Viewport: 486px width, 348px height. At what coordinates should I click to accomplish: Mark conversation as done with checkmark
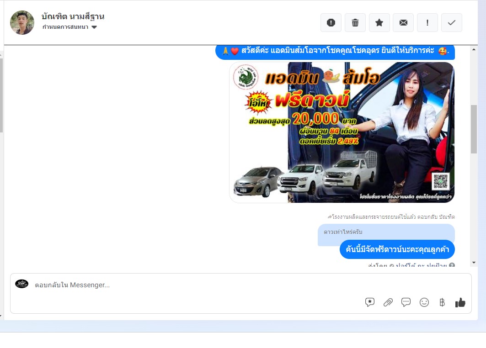pyautogui.click(x=451, y=23)
